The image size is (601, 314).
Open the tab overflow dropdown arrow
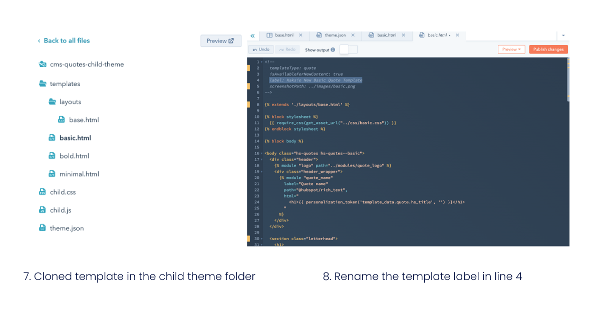click(563, 35)
